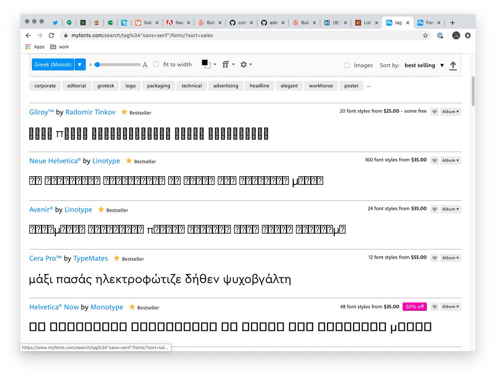The image size is (496, 378).
Task: Click the Chrome update arrow icon
Action: [468, 35]
